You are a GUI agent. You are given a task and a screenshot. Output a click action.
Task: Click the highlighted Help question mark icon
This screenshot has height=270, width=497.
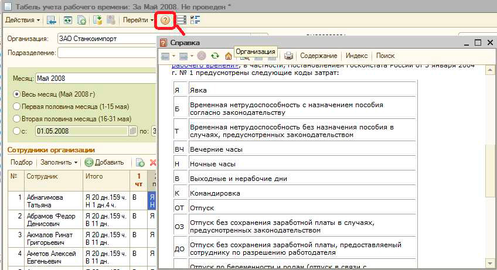click(x=165, y=20)
